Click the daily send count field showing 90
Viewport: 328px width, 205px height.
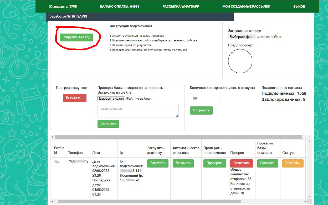(205, 98)
